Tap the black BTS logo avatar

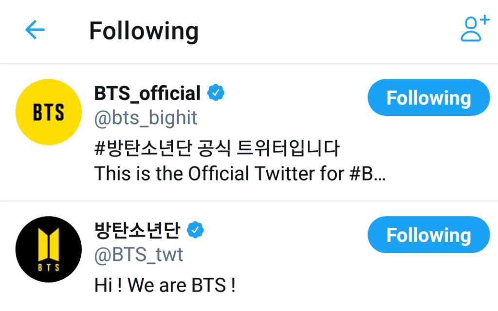[x=49, y=249]
